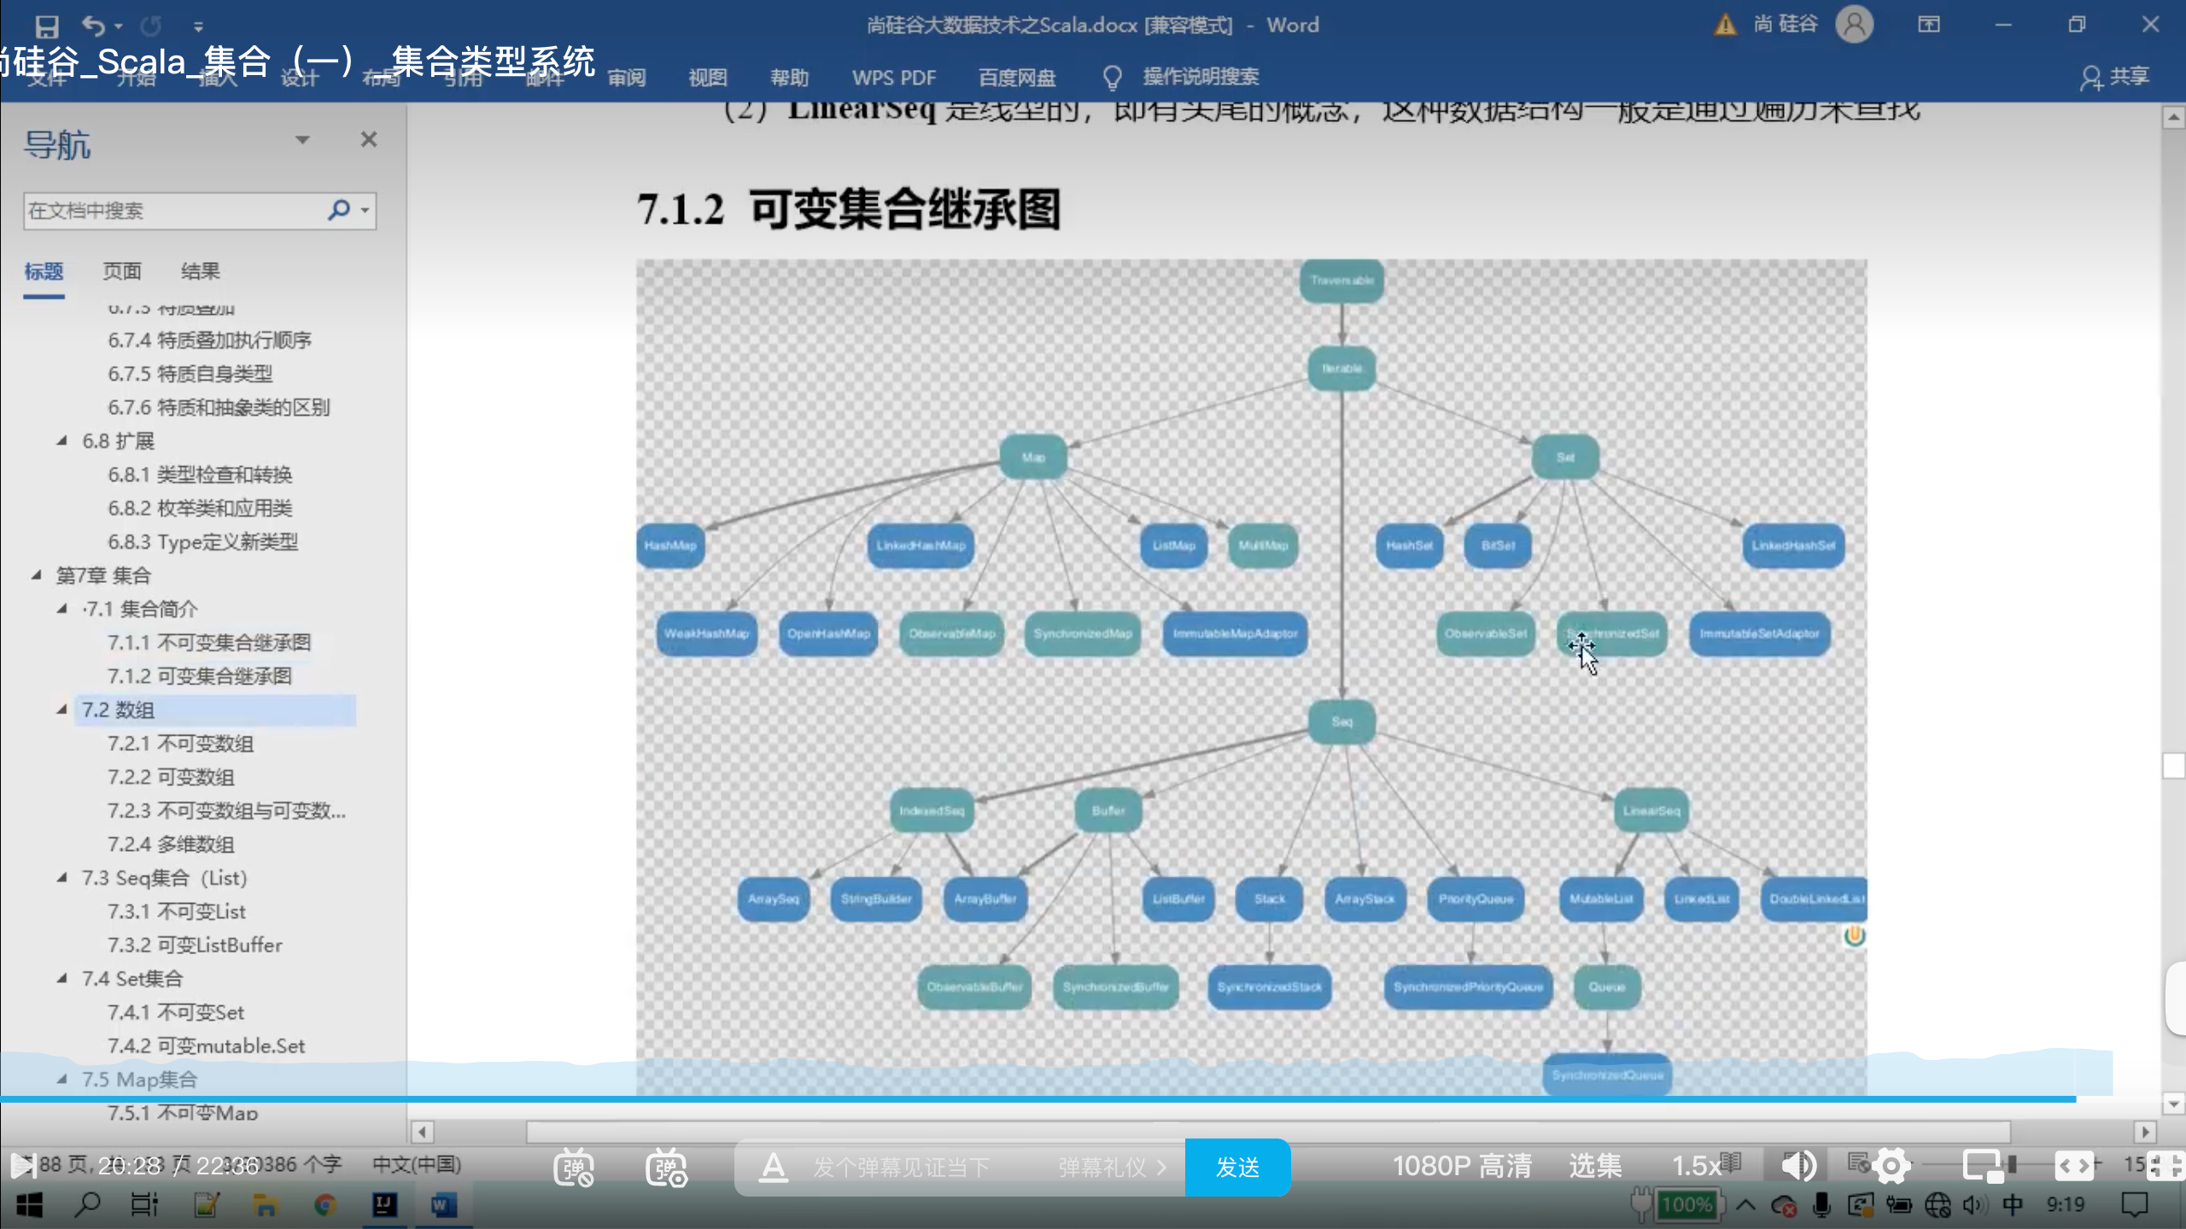
Task: Click the next episode icon in the player
Action: pyautogui.click(x=26, y=1167)
